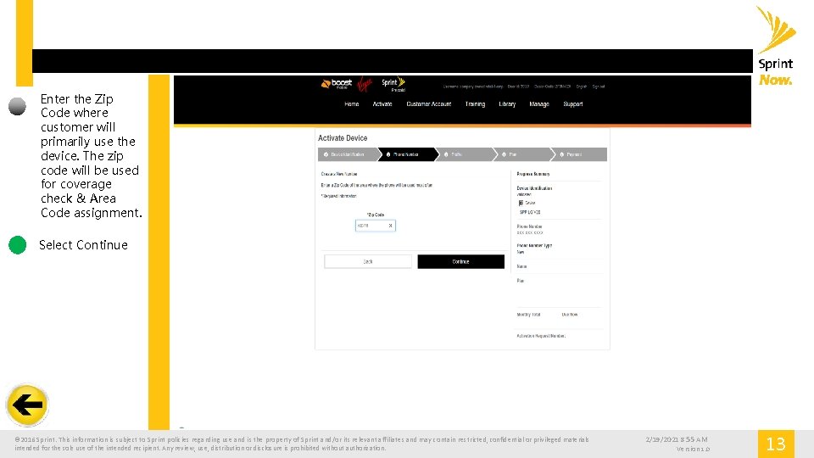This screenshot has height=458, width=814.
Task: Click the Sprint Prepaid logo
Action: [393, 85]
